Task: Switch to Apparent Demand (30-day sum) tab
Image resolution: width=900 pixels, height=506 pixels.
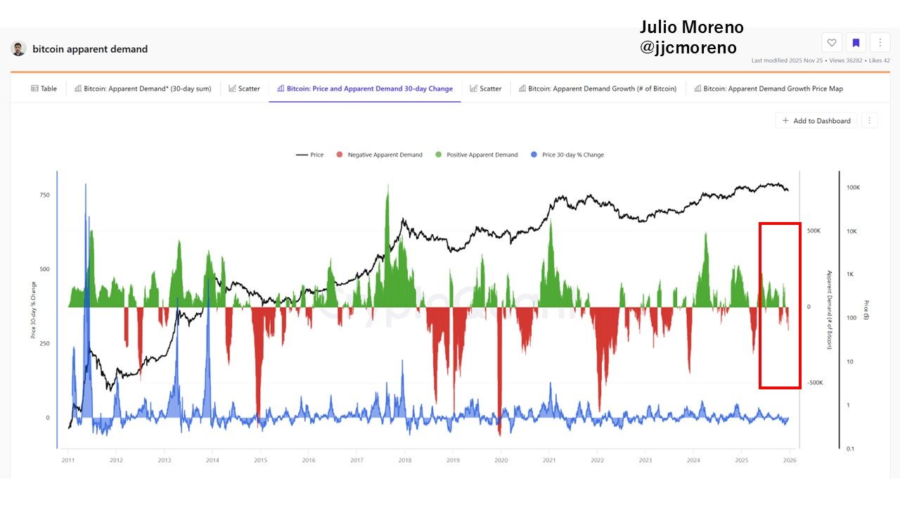Action: (x=143, y=89)
